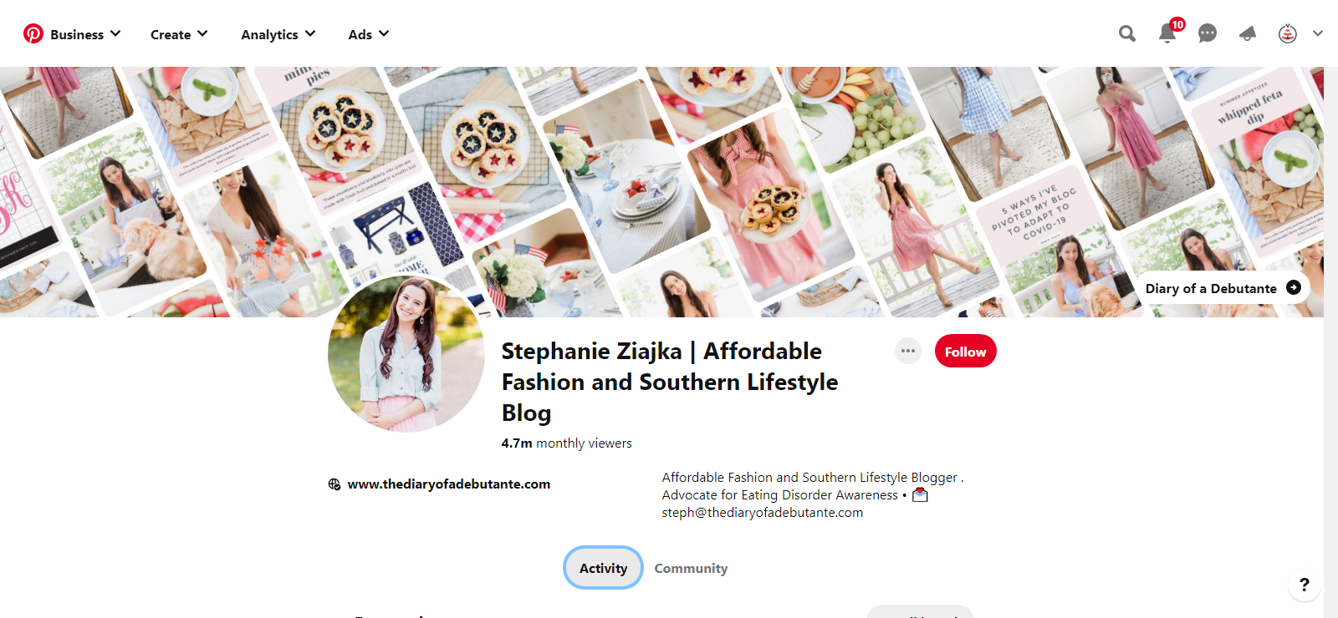This screenshot has height=618, width=1338.
Task: Open the messages speech bubble icon
Action: pyautogui.click(x=1207, y=33)
